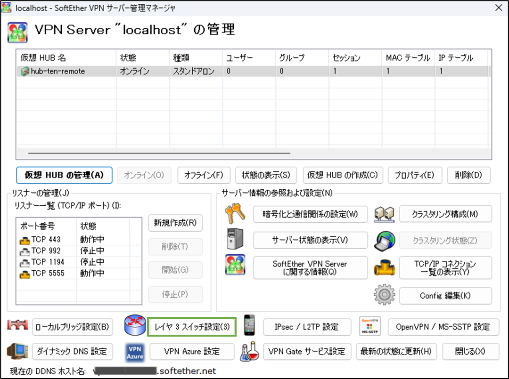Create new listener with 新規作成(R)
Image resolution: width=509 pixels, height=379 pixels.
[x=175, y=223]
